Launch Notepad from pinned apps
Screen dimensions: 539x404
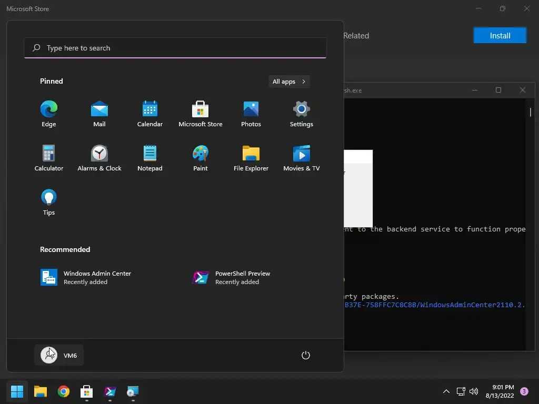click(150, 158)
